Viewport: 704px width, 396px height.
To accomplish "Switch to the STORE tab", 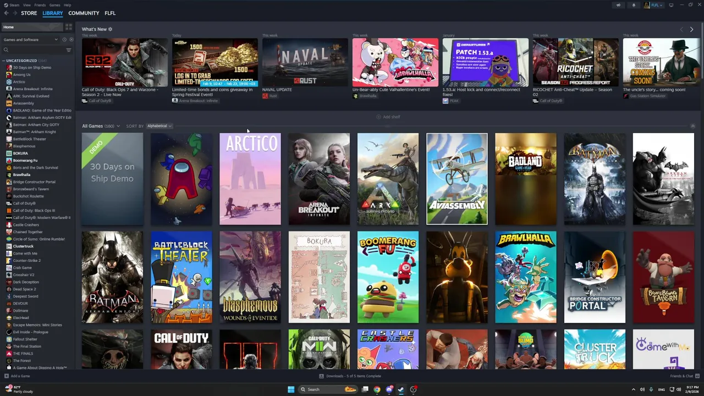I will 29,13.
